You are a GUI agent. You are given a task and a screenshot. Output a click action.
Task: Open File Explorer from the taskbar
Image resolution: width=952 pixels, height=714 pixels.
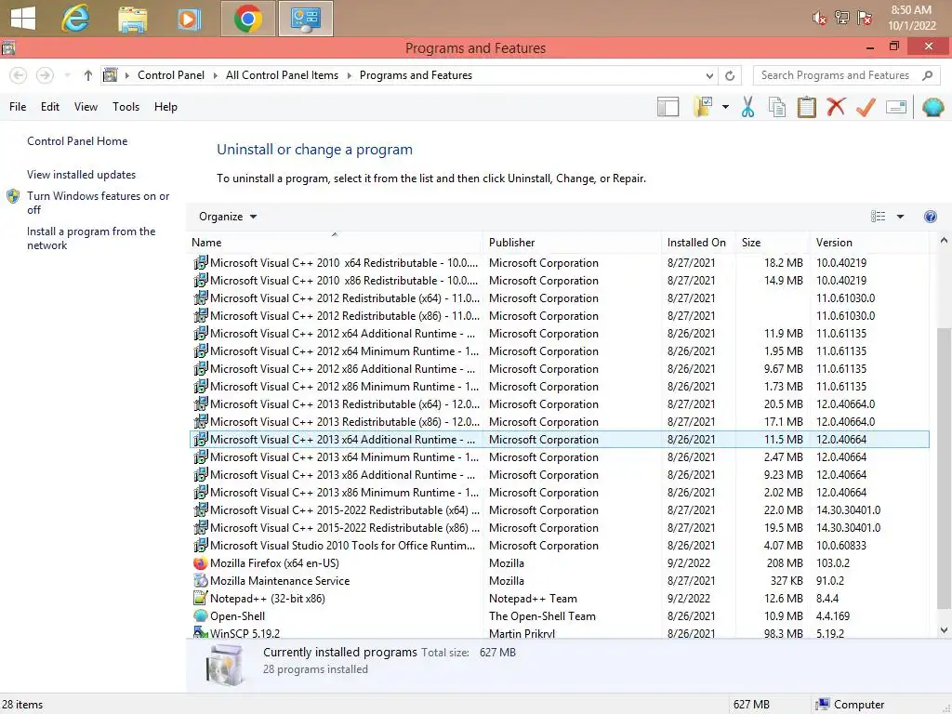click(x=132, y=19)
